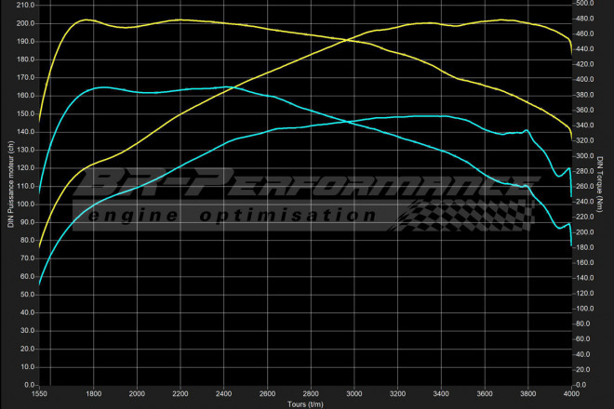Click the 4000 x-axis tick label
This screenshot has height=409, width=614.
[x=571, y=393]
